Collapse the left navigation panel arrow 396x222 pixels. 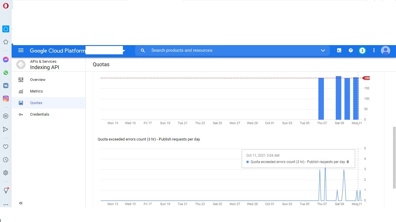(x=21, y=203)
